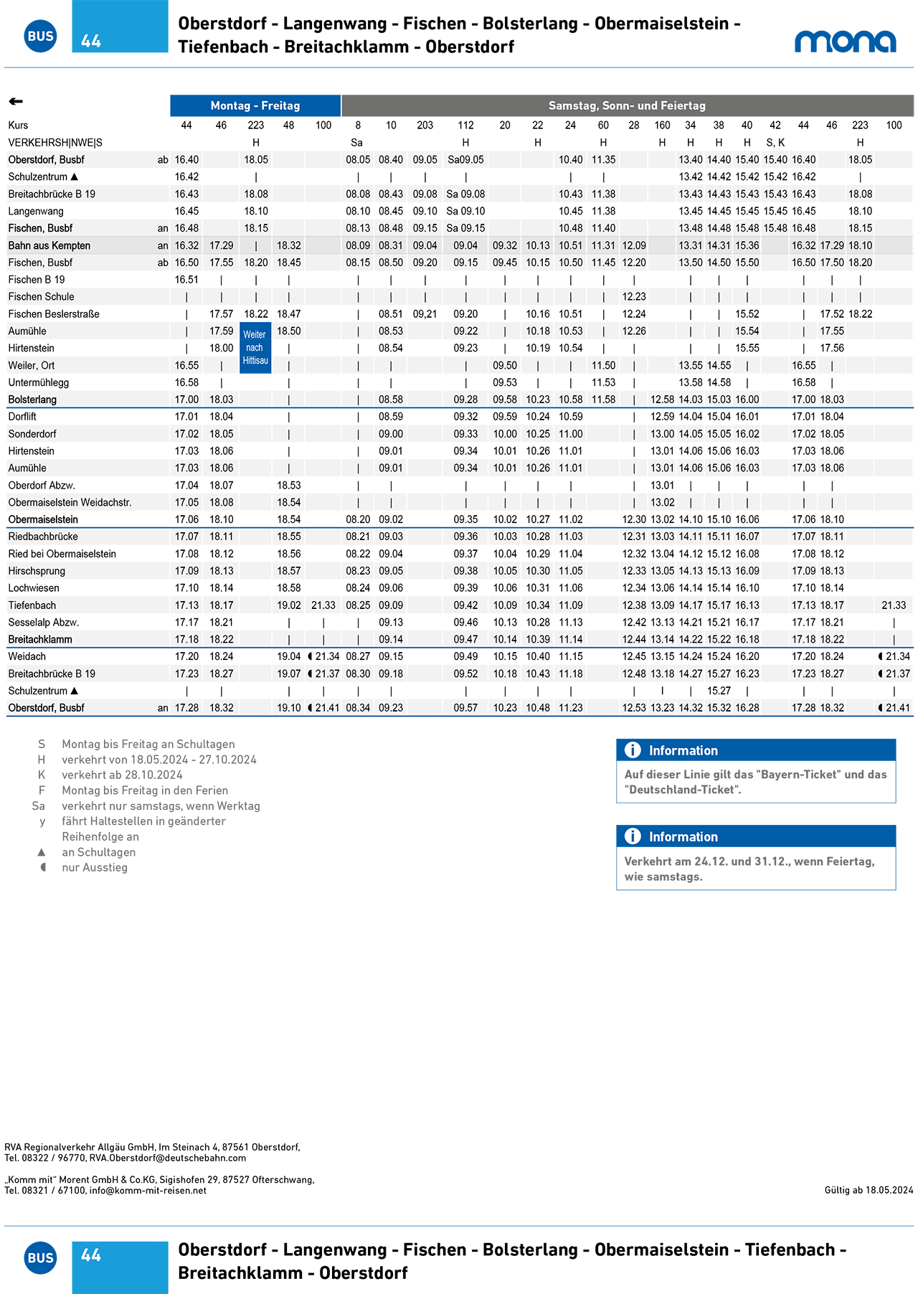This screenshot has width=918, height=1294.
Task: Click the 'Verkehrt am 24.12. und 31.12.' notice text
Action: 749,869
